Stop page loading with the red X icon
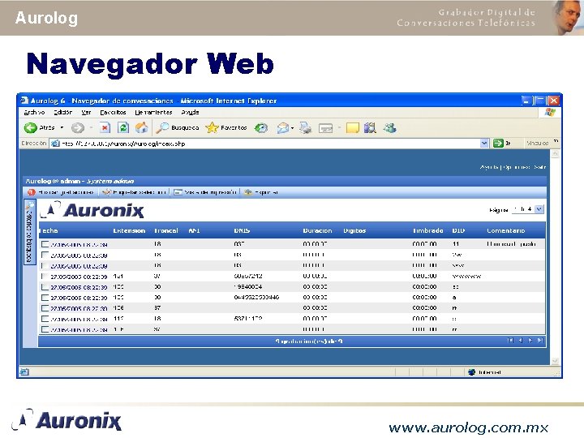 coord(105,128)
